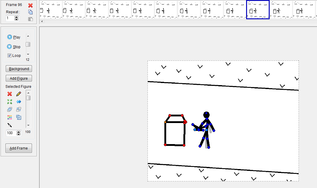
Task: Delete the selected figure
Action: pos(10,94)
